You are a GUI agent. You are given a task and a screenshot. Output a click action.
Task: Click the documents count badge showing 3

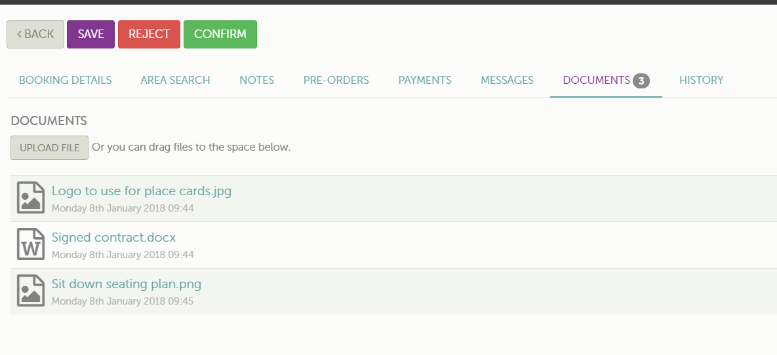pos(641,81)
